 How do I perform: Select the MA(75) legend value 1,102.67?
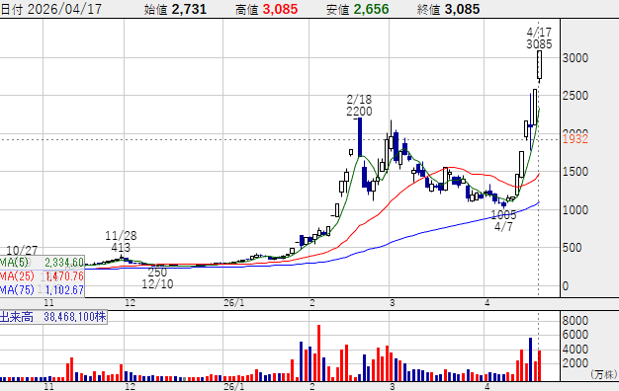pos(64,290)
